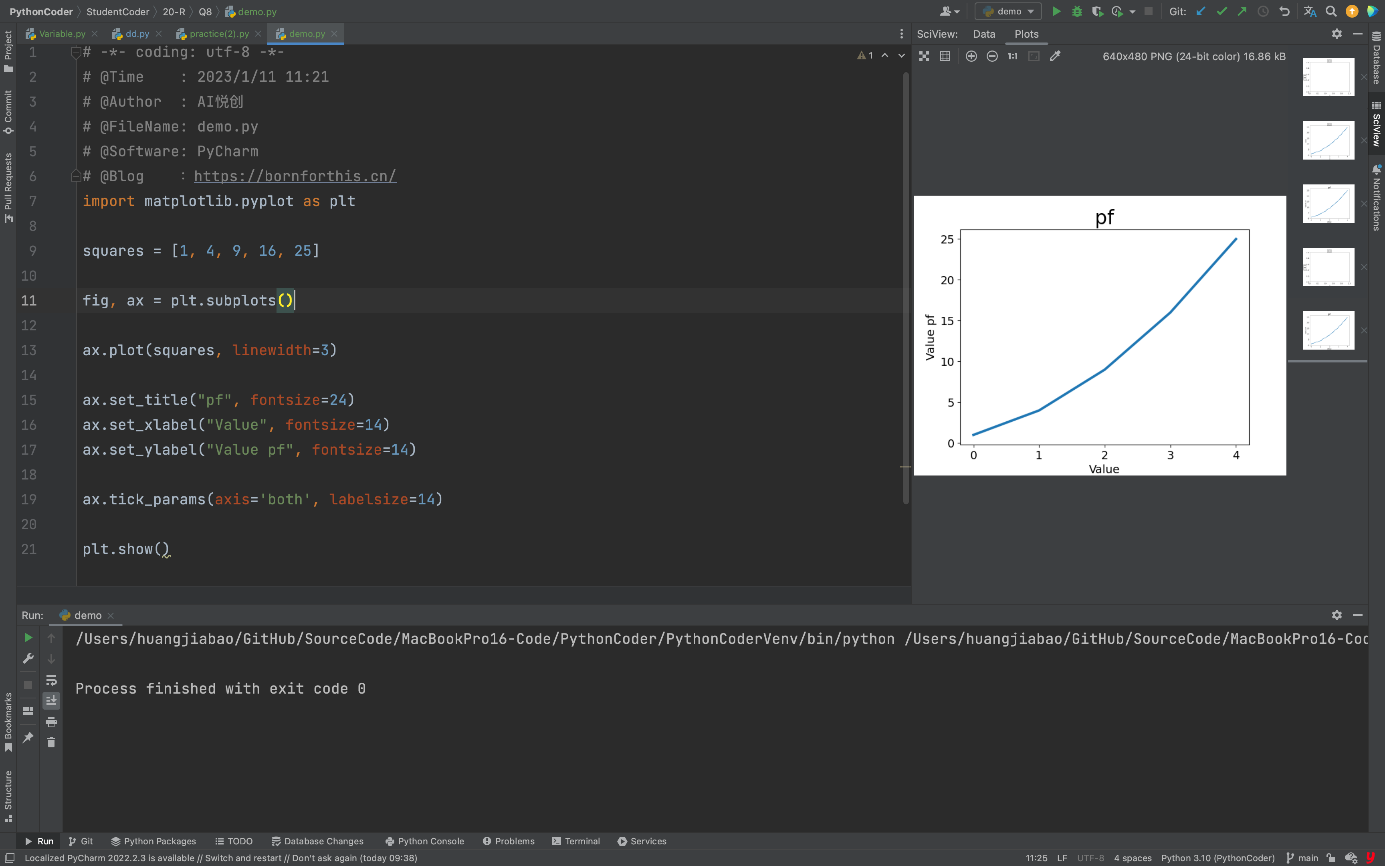
Task: Set plot to actual size 1:1
Action: coord(1013,56)
